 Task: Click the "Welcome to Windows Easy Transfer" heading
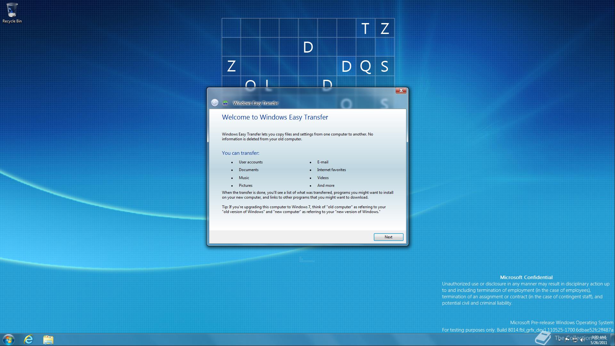275,117
